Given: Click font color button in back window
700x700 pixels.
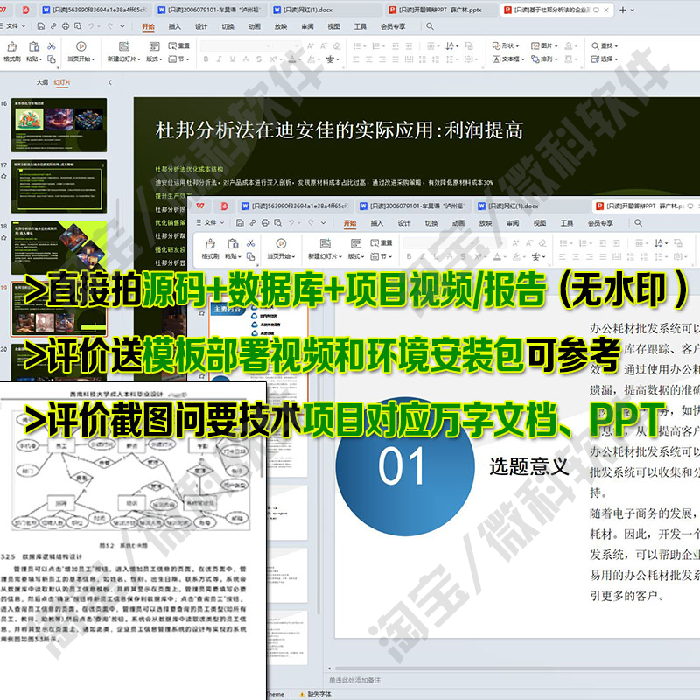Looking at the screenshot, I should 292,59.
